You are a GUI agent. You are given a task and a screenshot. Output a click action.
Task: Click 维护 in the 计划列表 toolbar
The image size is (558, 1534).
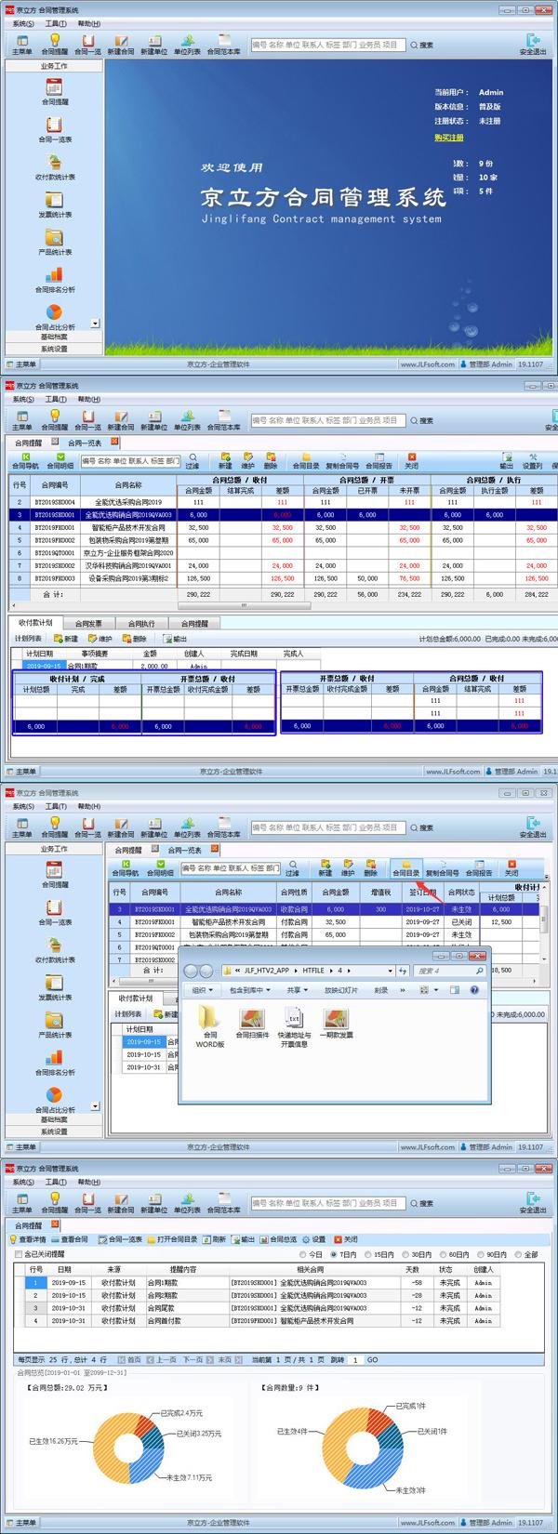100,639
